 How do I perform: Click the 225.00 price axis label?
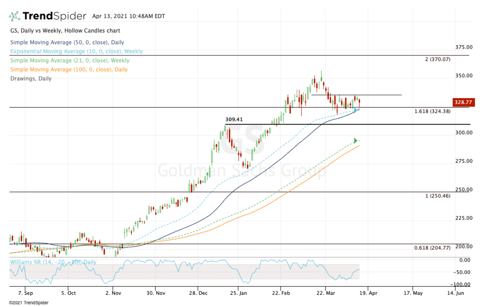click(x=464, y=218)
